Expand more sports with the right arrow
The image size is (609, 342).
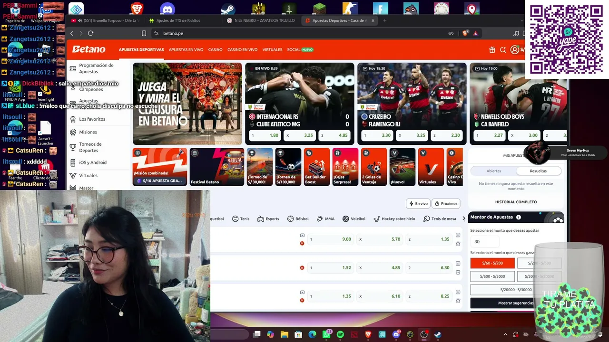464,219
